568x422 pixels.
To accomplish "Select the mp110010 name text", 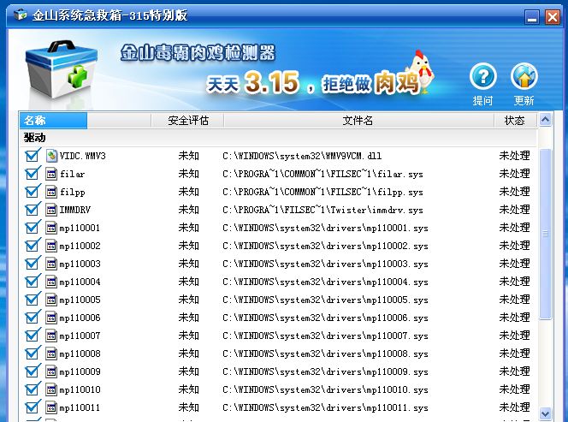I will click(x=80, y=389).
